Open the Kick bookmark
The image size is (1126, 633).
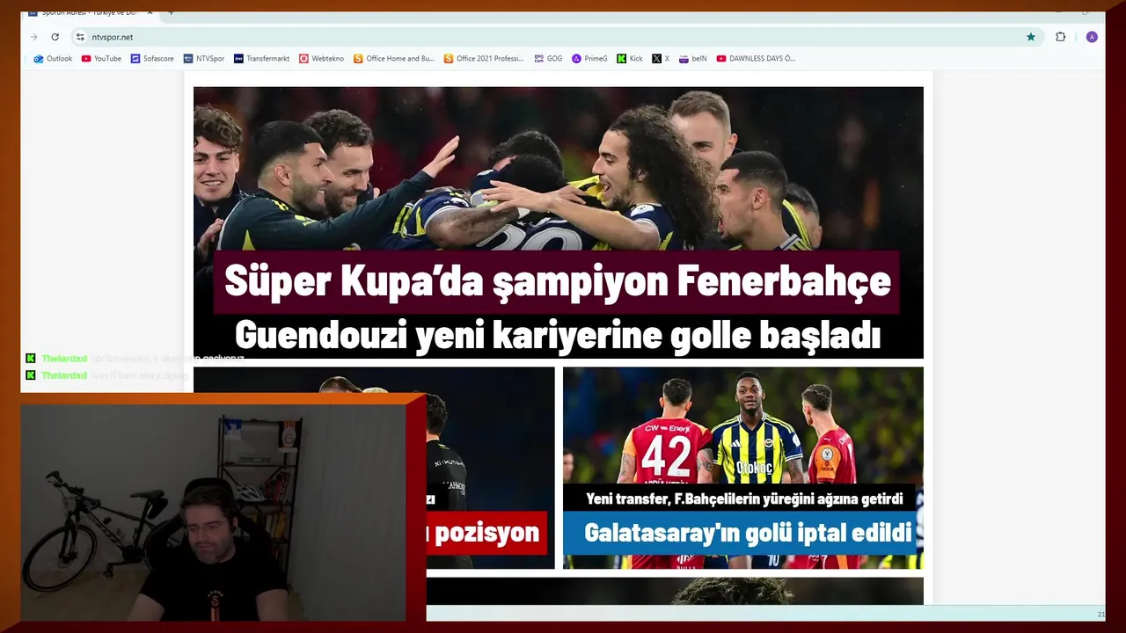tap(630, 59)
